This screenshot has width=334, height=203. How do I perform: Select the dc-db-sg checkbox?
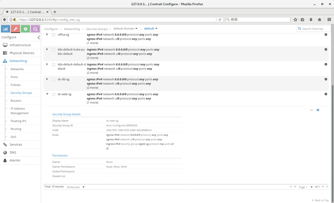coord(54,80)
